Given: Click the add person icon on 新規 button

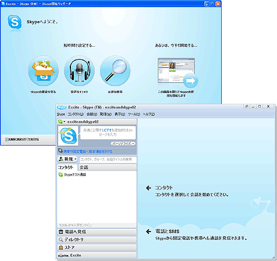Looking at the screenshot, I should tap(61, 159).
